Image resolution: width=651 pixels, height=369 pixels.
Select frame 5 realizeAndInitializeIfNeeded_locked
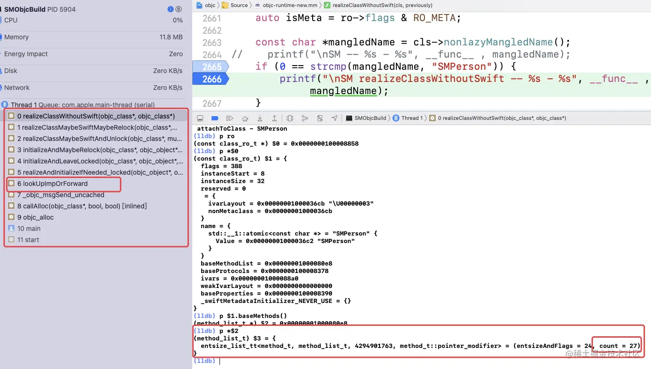96,172
